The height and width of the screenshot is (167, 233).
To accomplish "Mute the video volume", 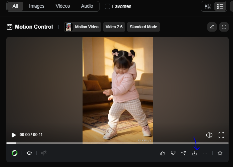I will tap(209, 135).
